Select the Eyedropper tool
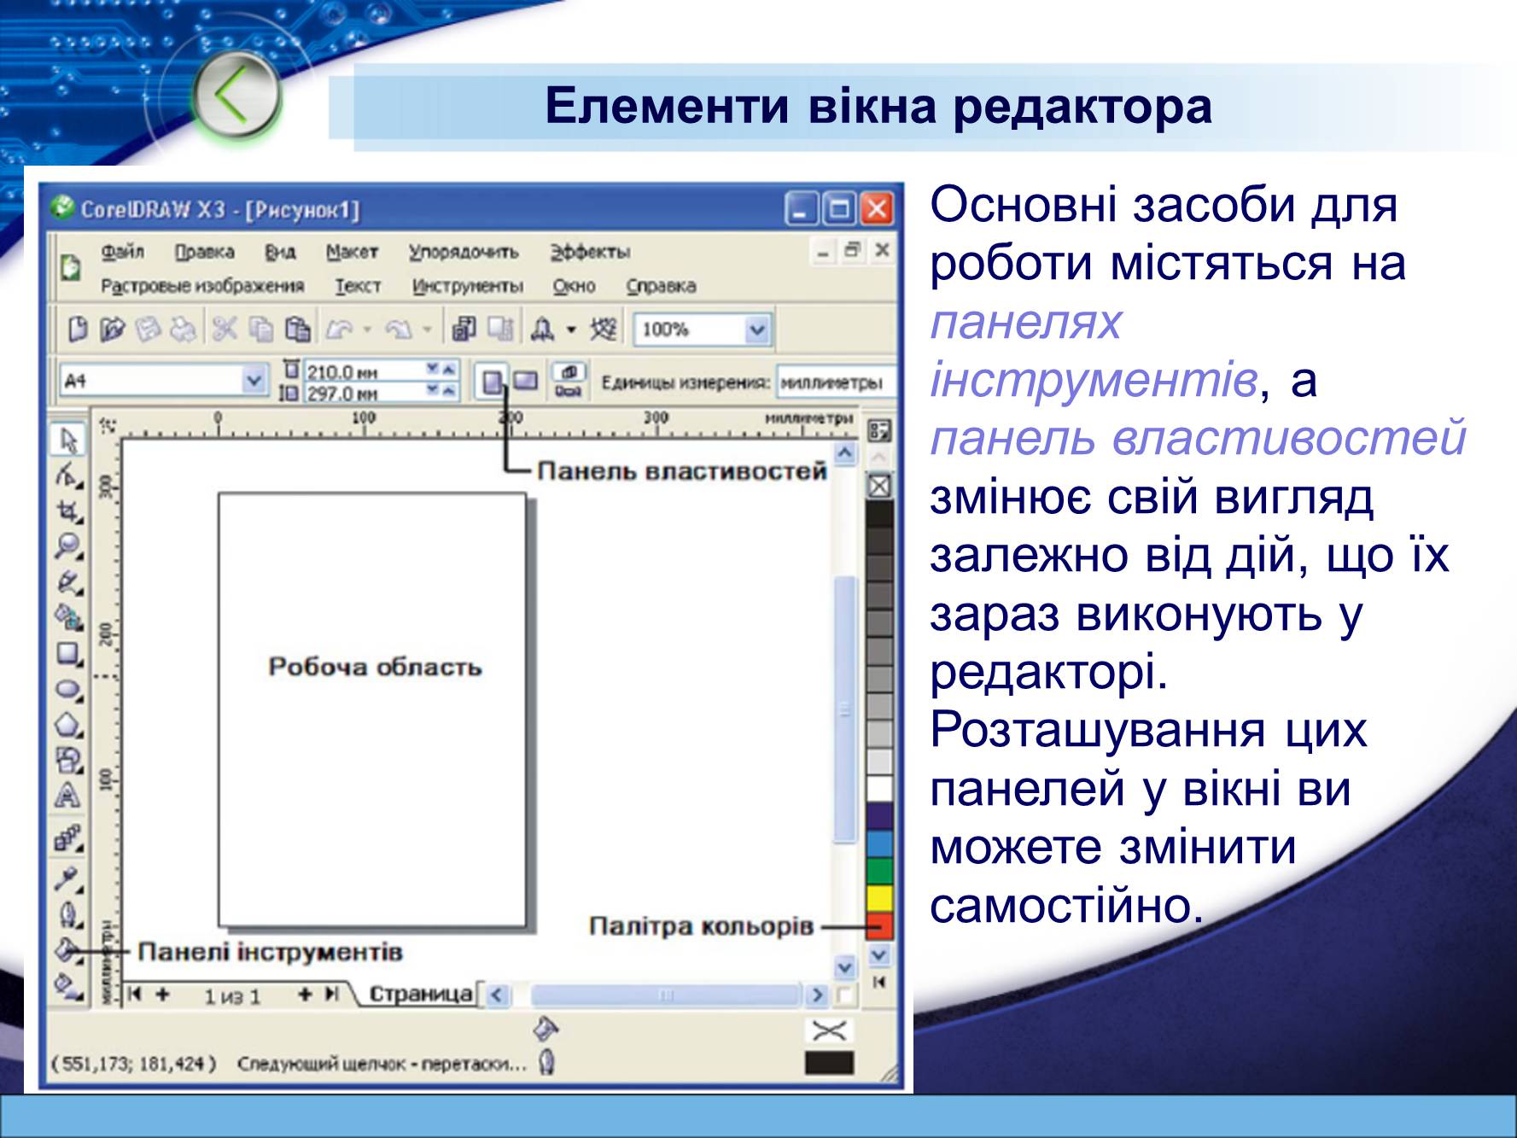This screenshot has width=1517, height=1138. click(68, 878)
